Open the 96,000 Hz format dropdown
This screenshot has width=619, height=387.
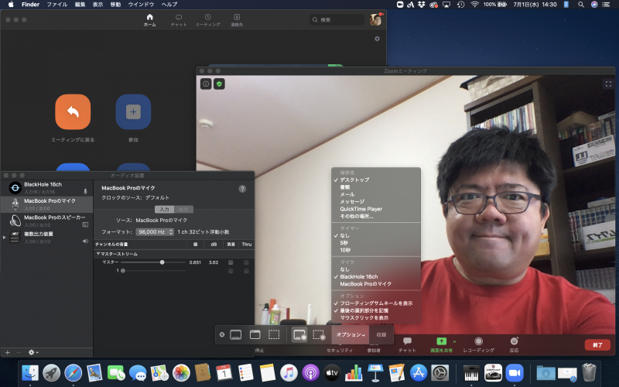155,231
